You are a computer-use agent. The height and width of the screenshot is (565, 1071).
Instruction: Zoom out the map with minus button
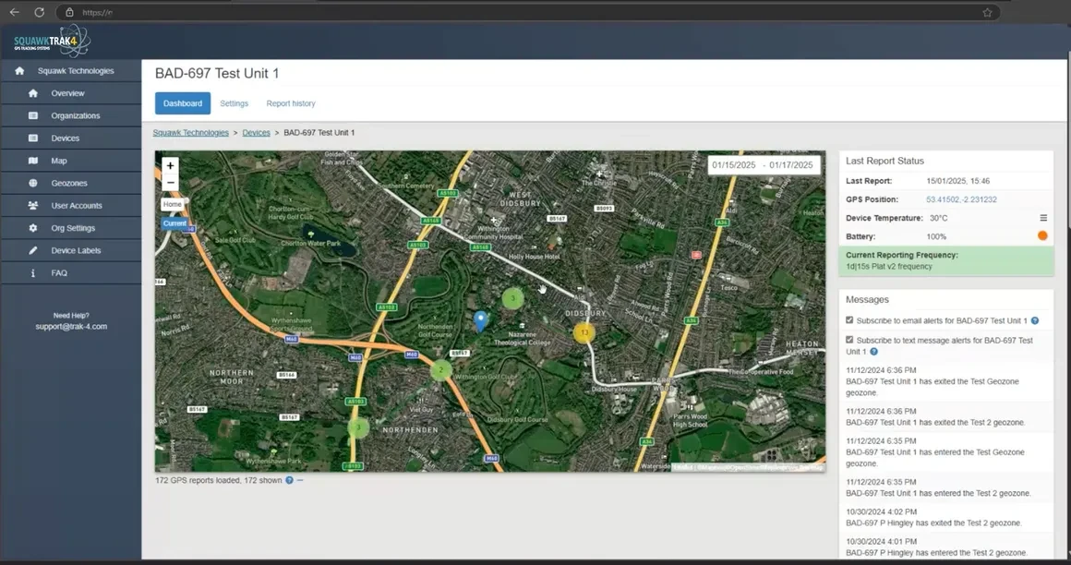pyautogui.click(x=170, y=183)
